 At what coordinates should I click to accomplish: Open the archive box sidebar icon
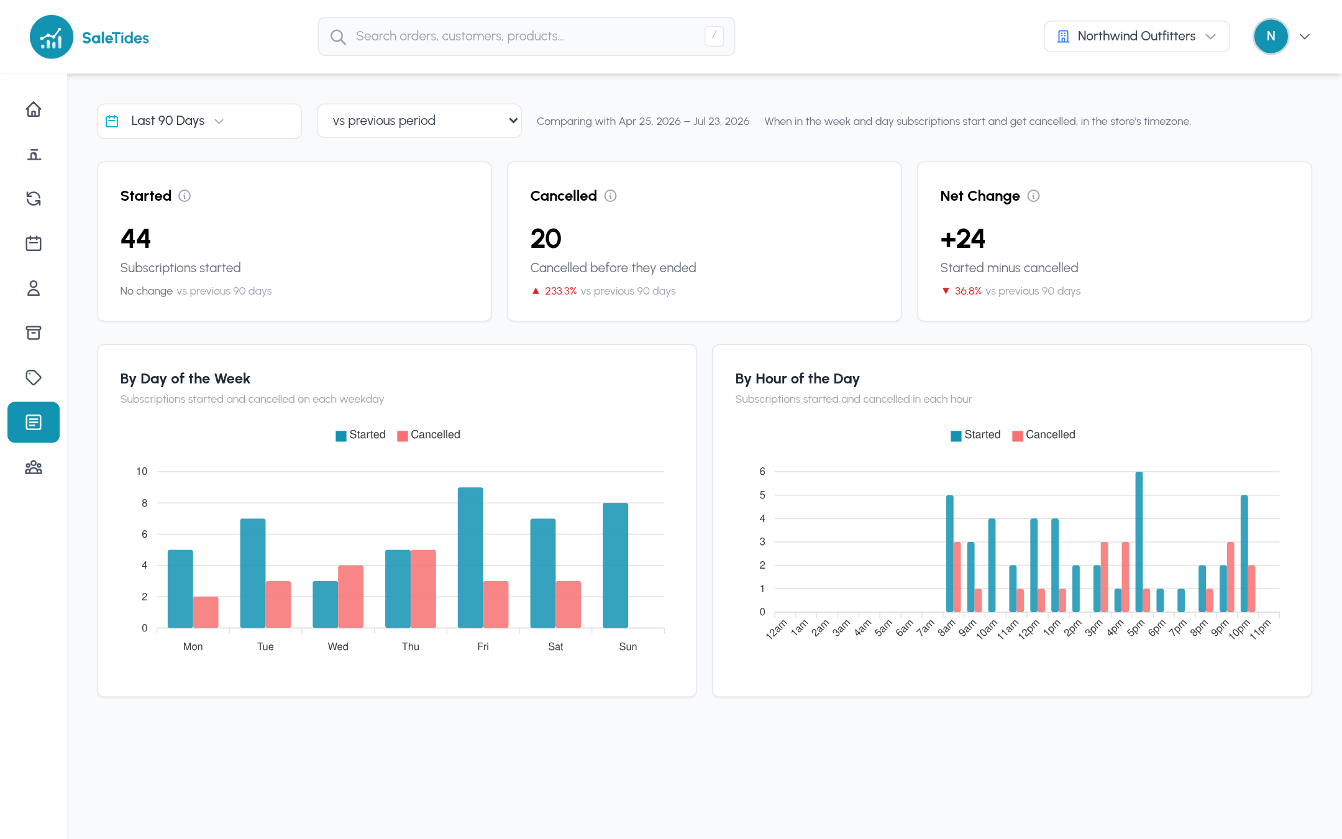(x=34, y=333)
